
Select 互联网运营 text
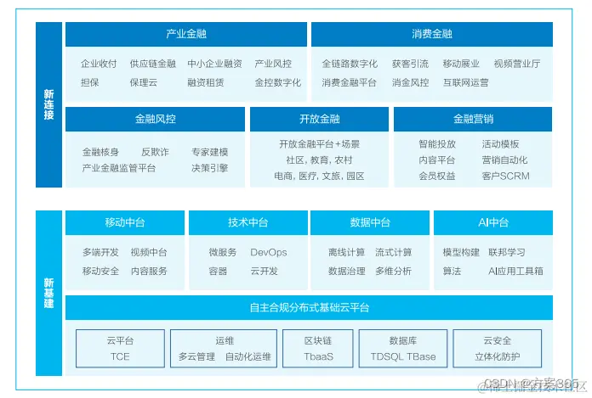coord(466,82)
